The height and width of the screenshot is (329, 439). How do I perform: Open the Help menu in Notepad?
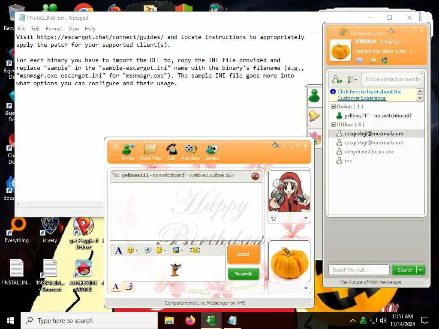point(90,29)
